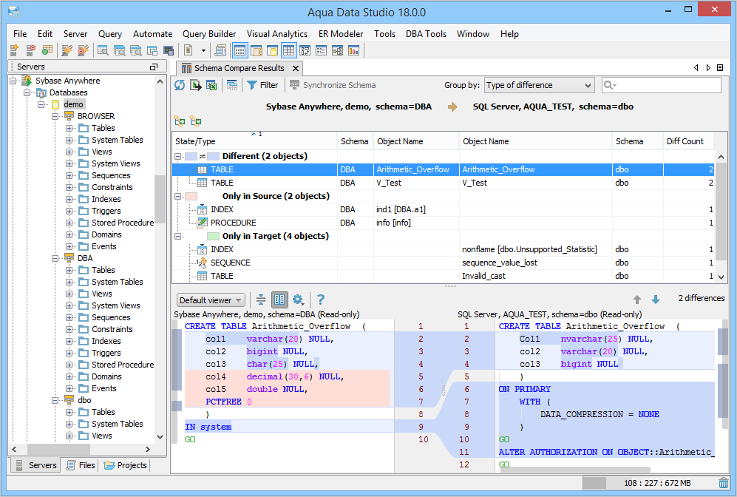The width and height of the screenshot is (737, 497).
Task: Click the Register Server toolbar icon
Action: click(14, 50)
